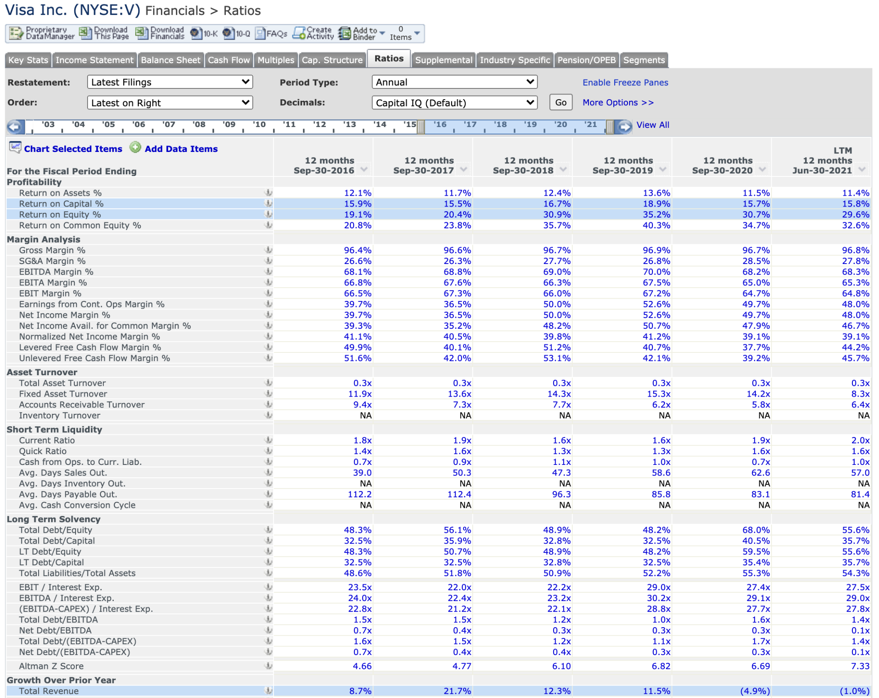
Task: Switch to Cash Flow tab
Action: (x=229, y=60)
